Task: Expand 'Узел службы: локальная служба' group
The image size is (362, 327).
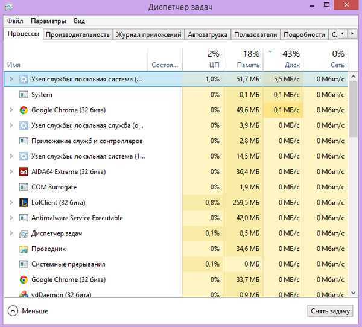Action: [x=11, y=125]
